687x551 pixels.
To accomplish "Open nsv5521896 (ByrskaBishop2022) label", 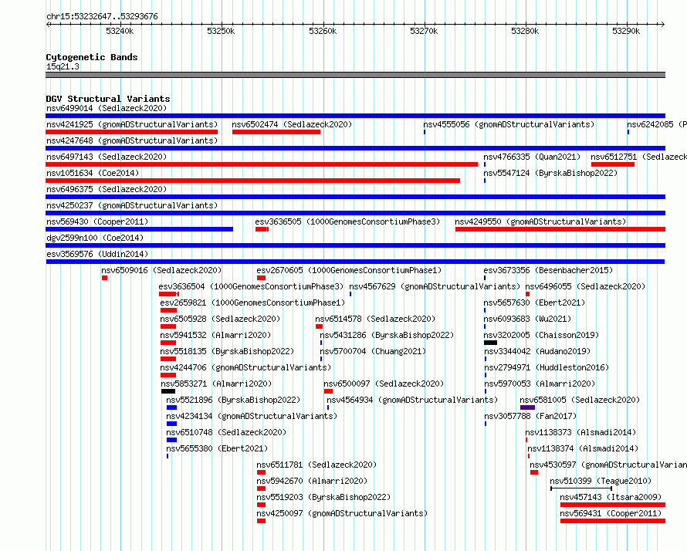I will coord(233,400).
